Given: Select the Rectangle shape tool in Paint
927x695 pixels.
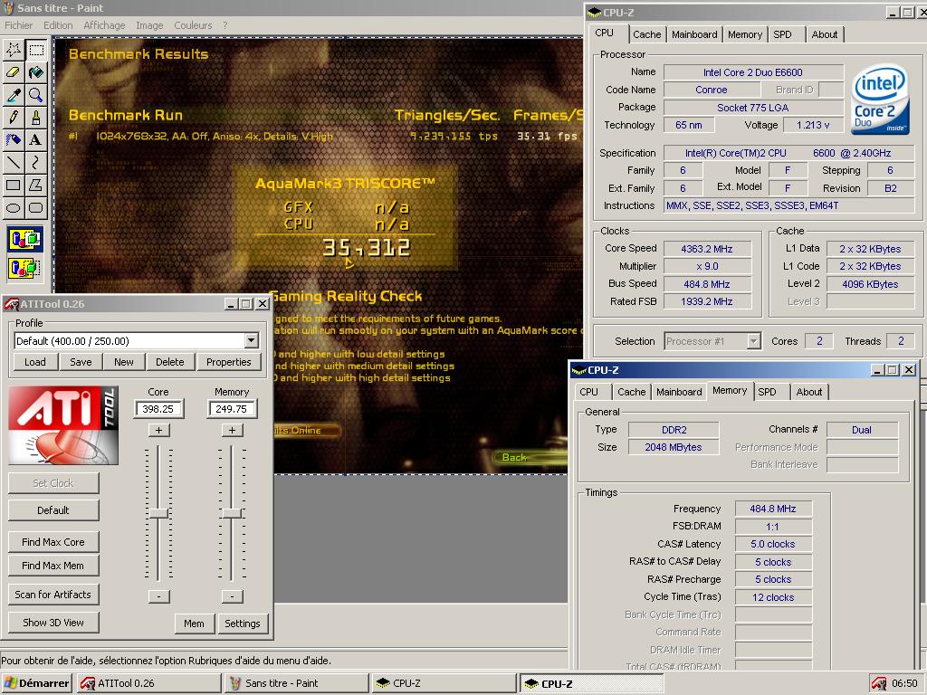Looking at the screenshot, I should point(14,185).
